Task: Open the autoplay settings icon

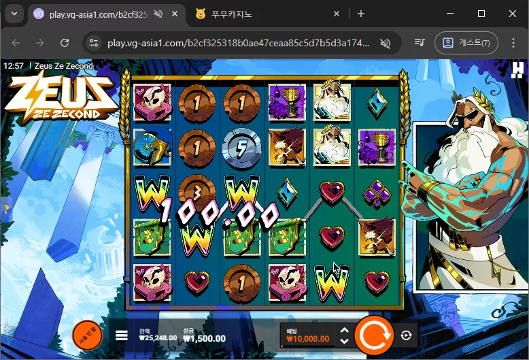Action: [x=406, y=336]
